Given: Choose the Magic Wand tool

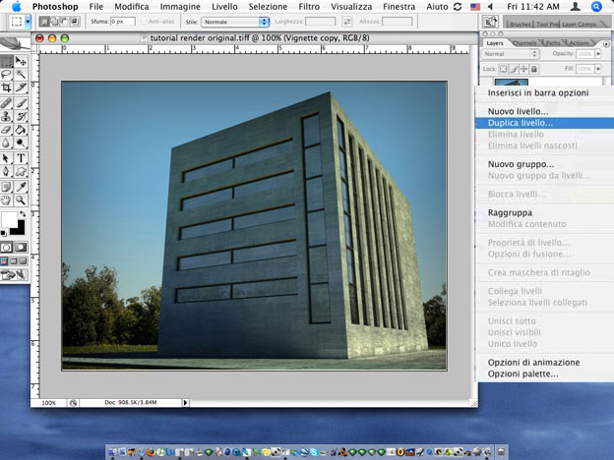Looking at the screenshot, I should (x=22, y=75).
